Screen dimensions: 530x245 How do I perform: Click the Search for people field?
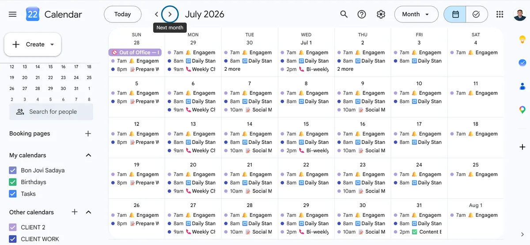point(51,112)
